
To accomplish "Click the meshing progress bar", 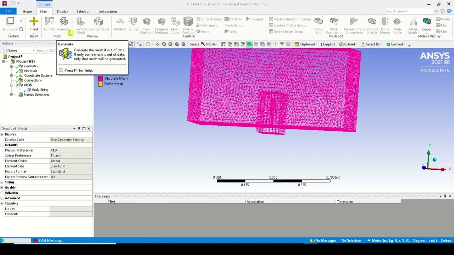I will (16, 240).
